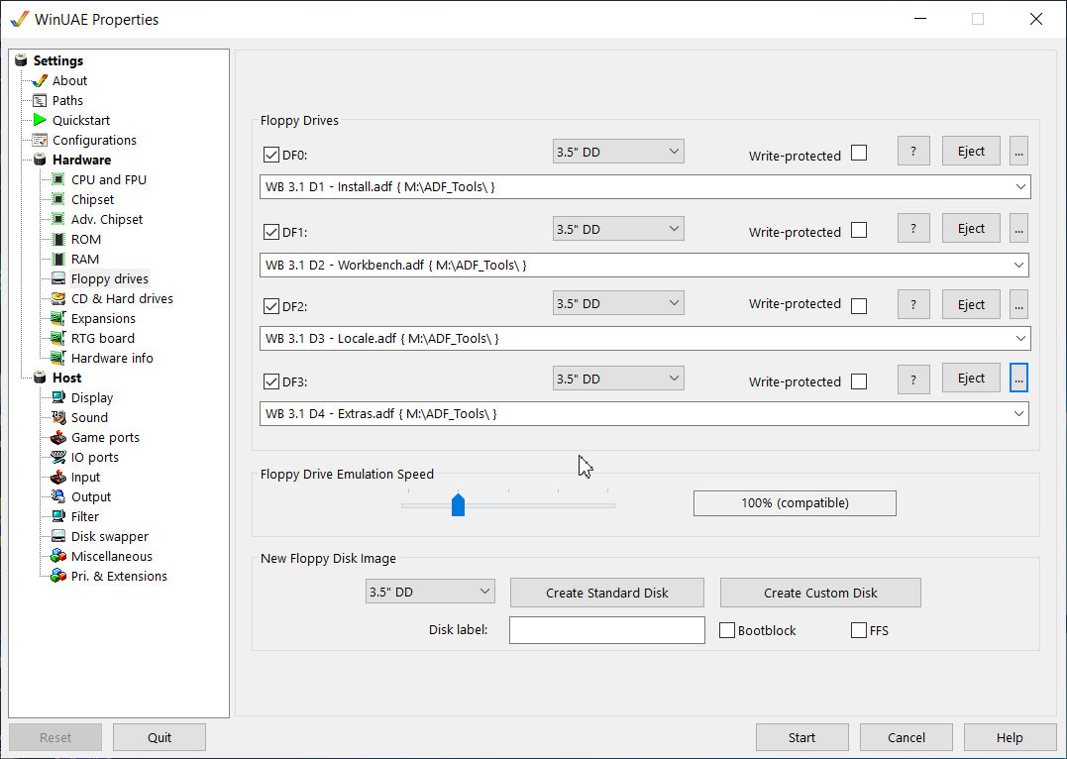Click the Input joystick icon
Screen dimensions: 1067x759
click(58, 477)
